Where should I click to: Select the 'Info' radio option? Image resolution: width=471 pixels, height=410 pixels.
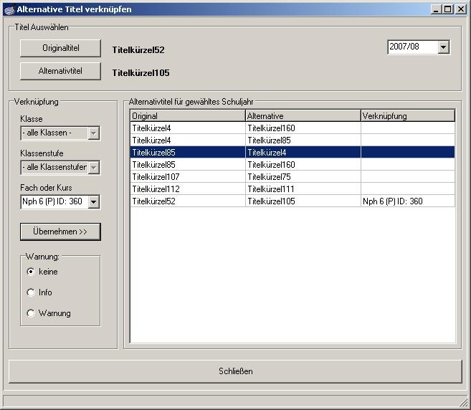(31, 292)
